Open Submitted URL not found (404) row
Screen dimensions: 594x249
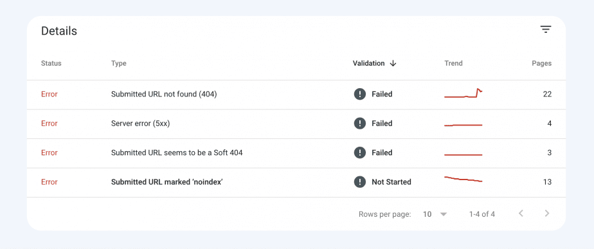pos(296,95)
